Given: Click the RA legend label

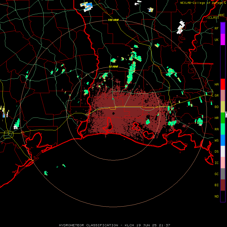Looking at the screenshot, I should 216,129.
